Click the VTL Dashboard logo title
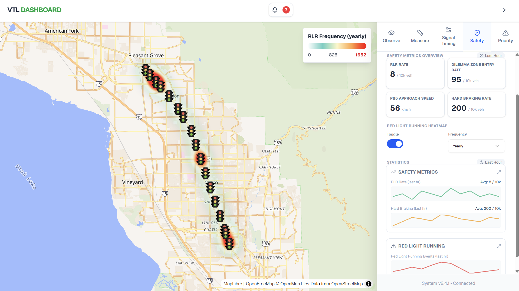 (x=34, y=10)
